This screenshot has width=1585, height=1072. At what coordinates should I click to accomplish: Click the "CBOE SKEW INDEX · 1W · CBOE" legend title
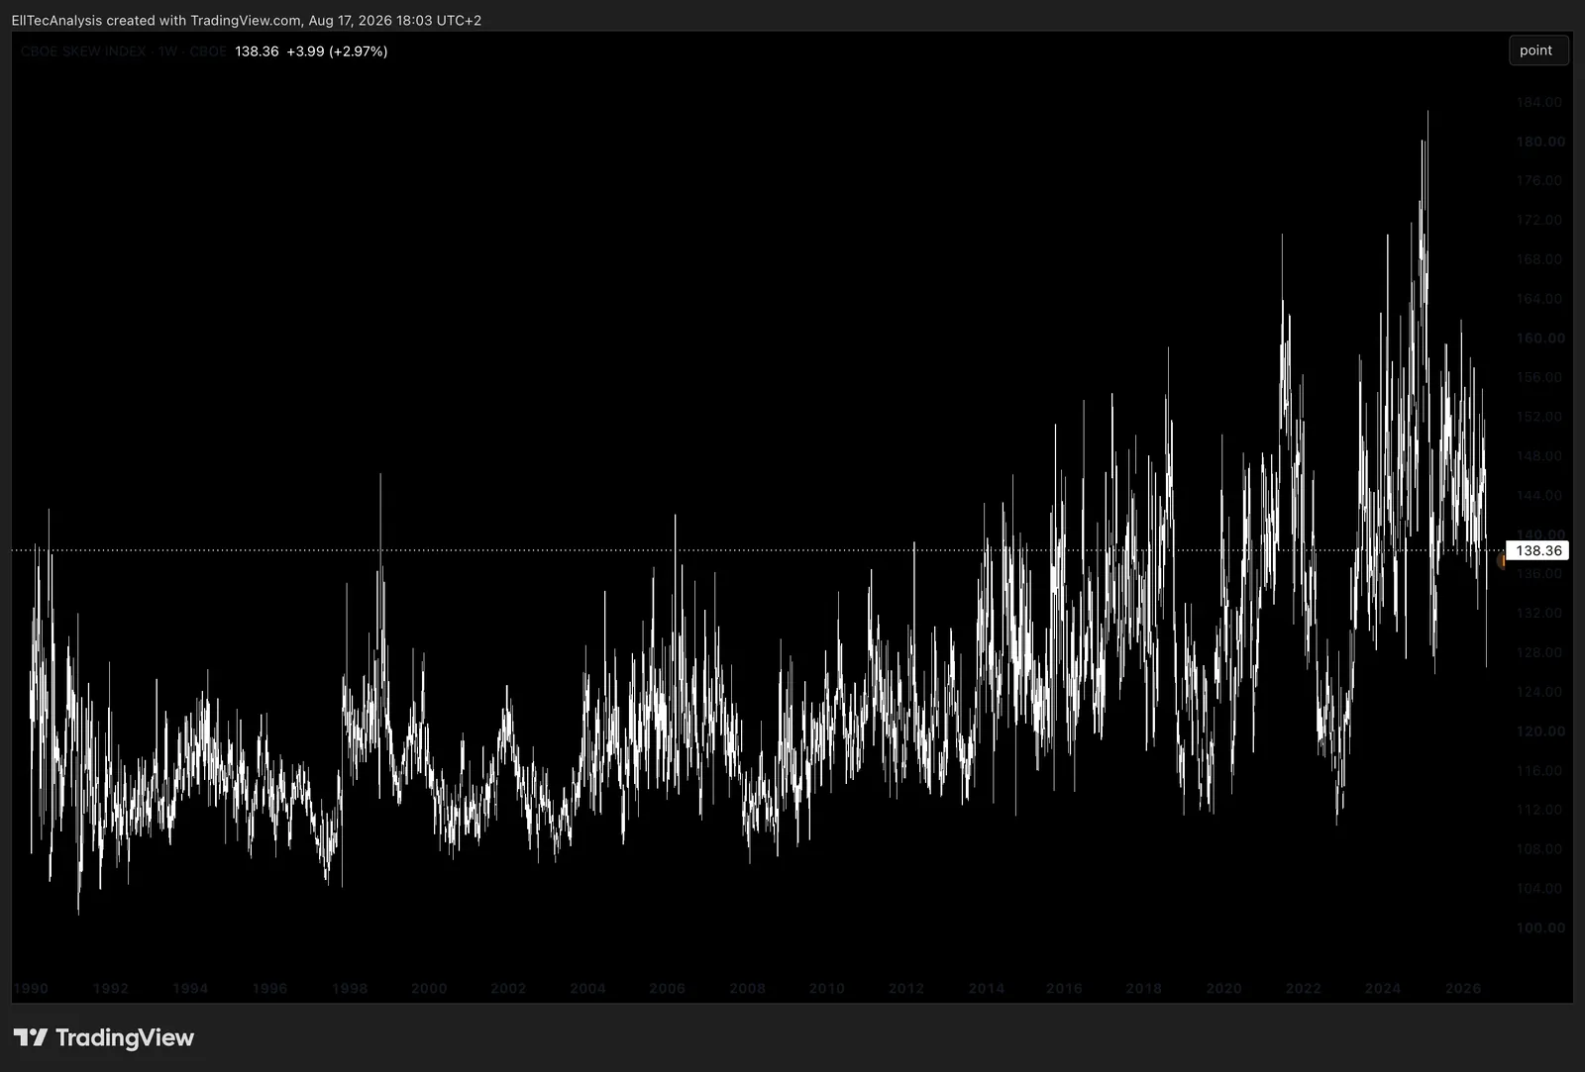point(124,51)
